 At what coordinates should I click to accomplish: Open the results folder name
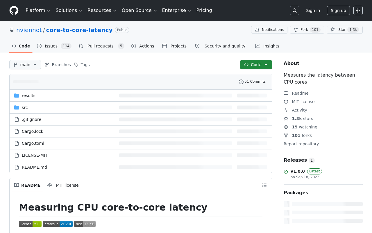28,96
